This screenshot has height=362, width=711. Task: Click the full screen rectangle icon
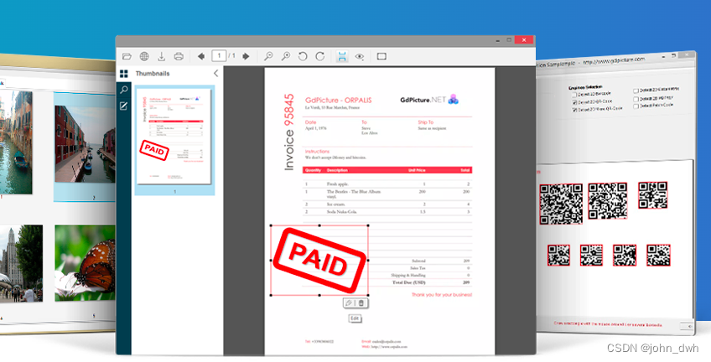tap(381, 56)
